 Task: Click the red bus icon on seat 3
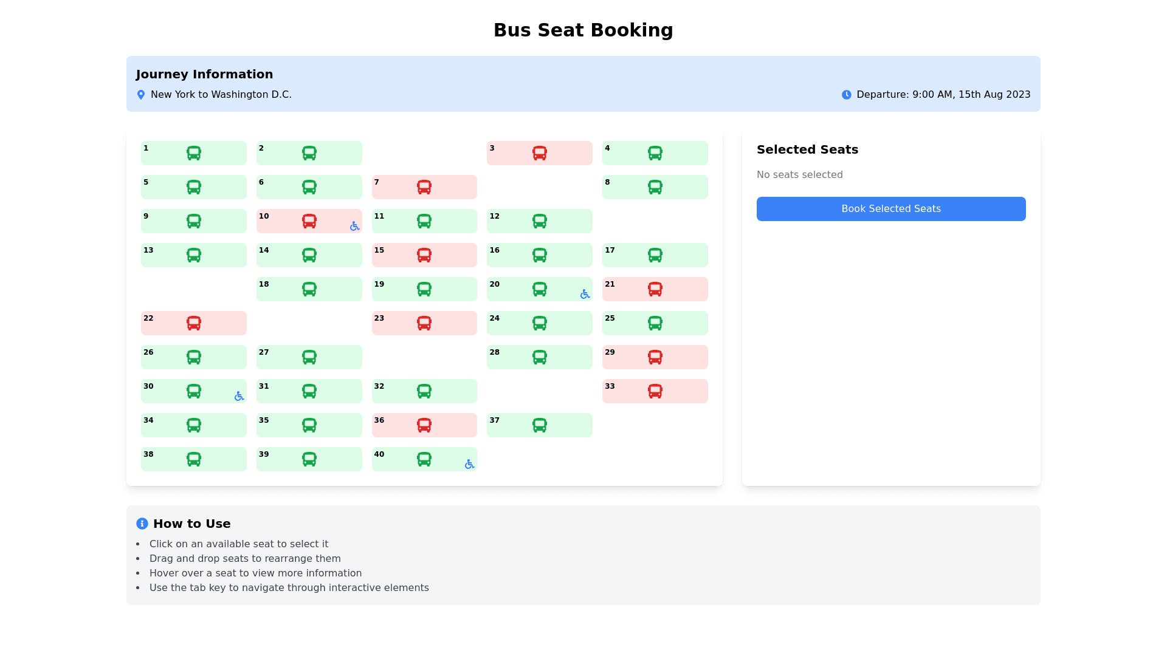[x=539, y=153]
